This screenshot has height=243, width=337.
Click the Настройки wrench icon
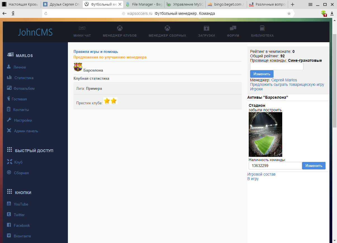[x=9, y=120]
